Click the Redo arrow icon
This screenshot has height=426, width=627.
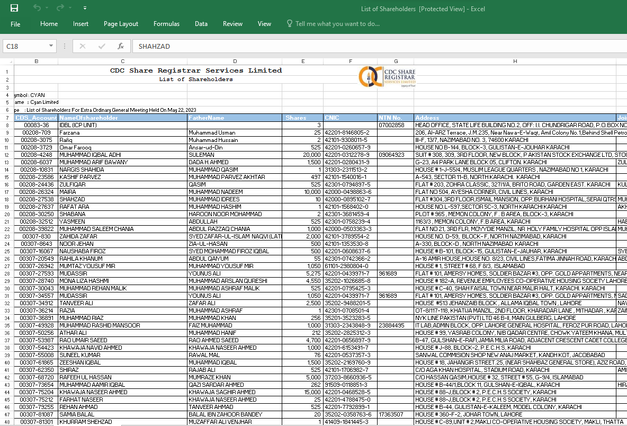[60, 8]
